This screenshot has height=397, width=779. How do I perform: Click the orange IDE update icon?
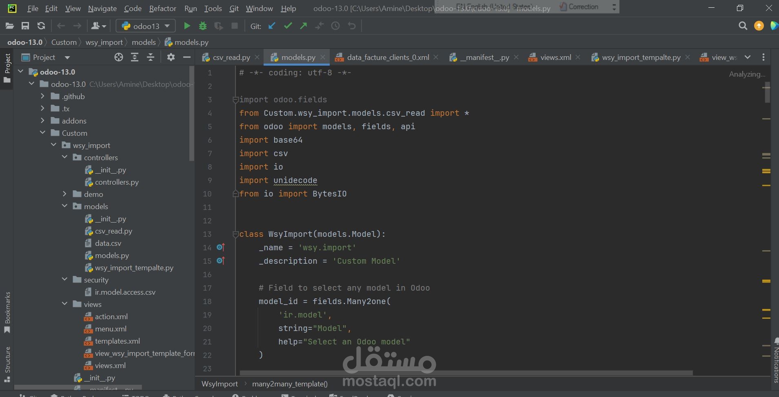[x=759, y=26]
